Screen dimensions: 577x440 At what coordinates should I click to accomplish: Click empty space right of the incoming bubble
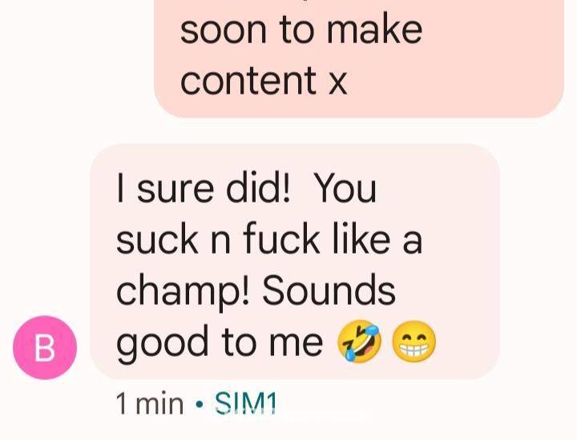537,262
